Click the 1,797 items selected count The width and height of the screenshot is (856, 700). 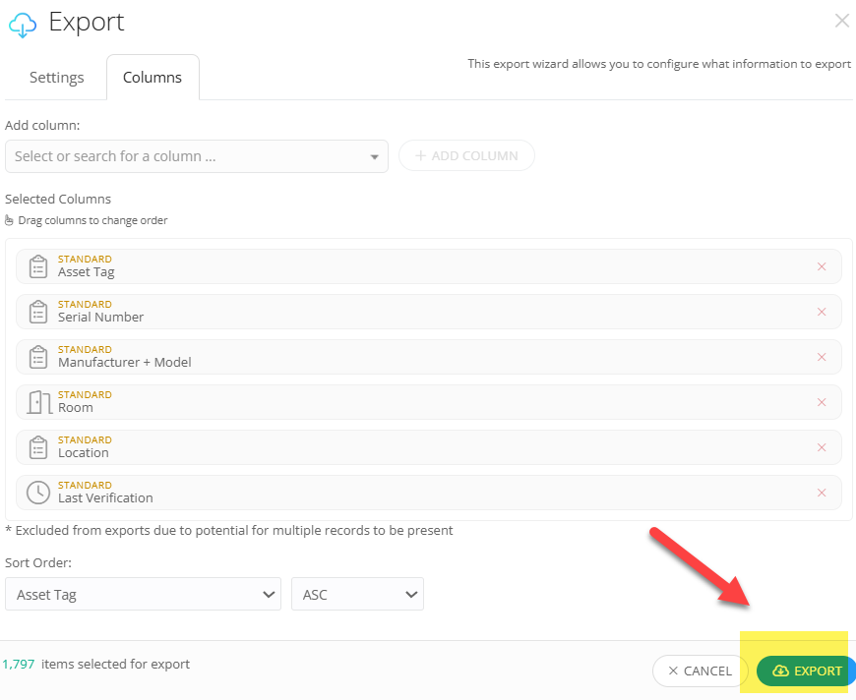21,664
